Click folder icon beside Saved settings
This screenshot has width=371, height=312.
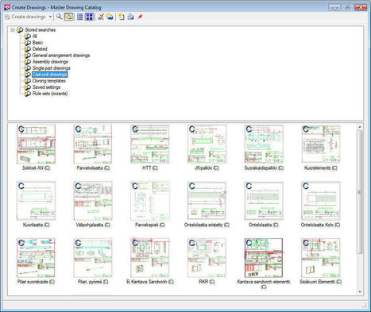28,87
